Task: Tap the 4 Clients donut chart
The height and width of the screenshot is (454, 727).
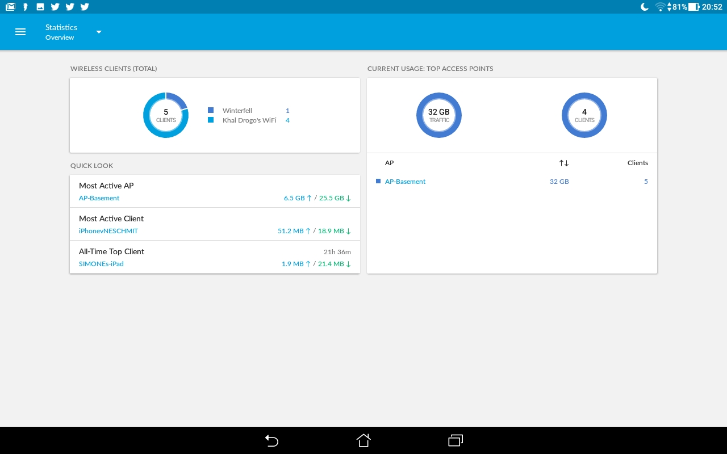Action: [584, 115]
